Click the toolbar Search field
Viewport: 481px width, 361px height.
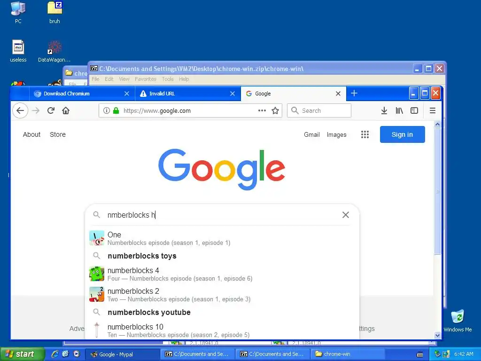(x=319, y=110)
